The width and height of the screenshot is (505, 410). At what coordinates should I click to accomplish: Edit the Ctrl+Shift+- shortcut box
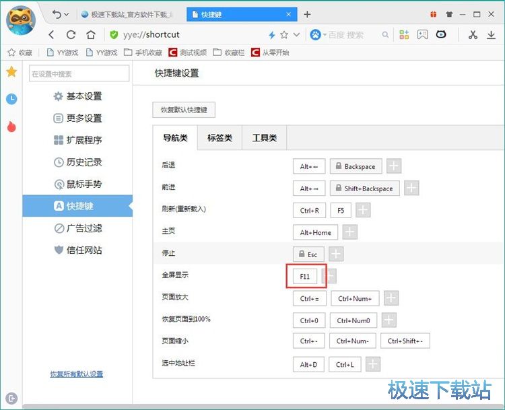click(405, 341)
